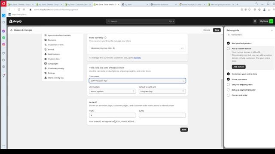Click the Add domain button
Viewport: 275px width, 154px height.
(x=238, y=67)
